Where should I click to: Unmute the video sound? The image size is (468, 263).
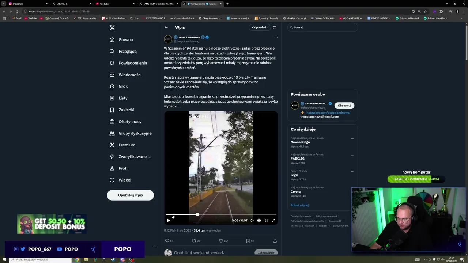coord(252,220)
